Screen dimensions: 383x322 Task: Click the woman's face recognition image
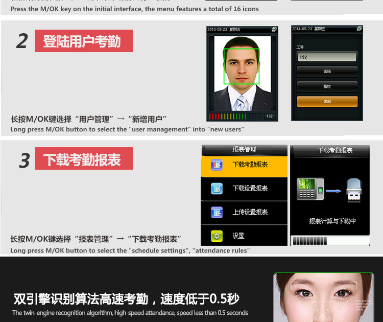324,297
